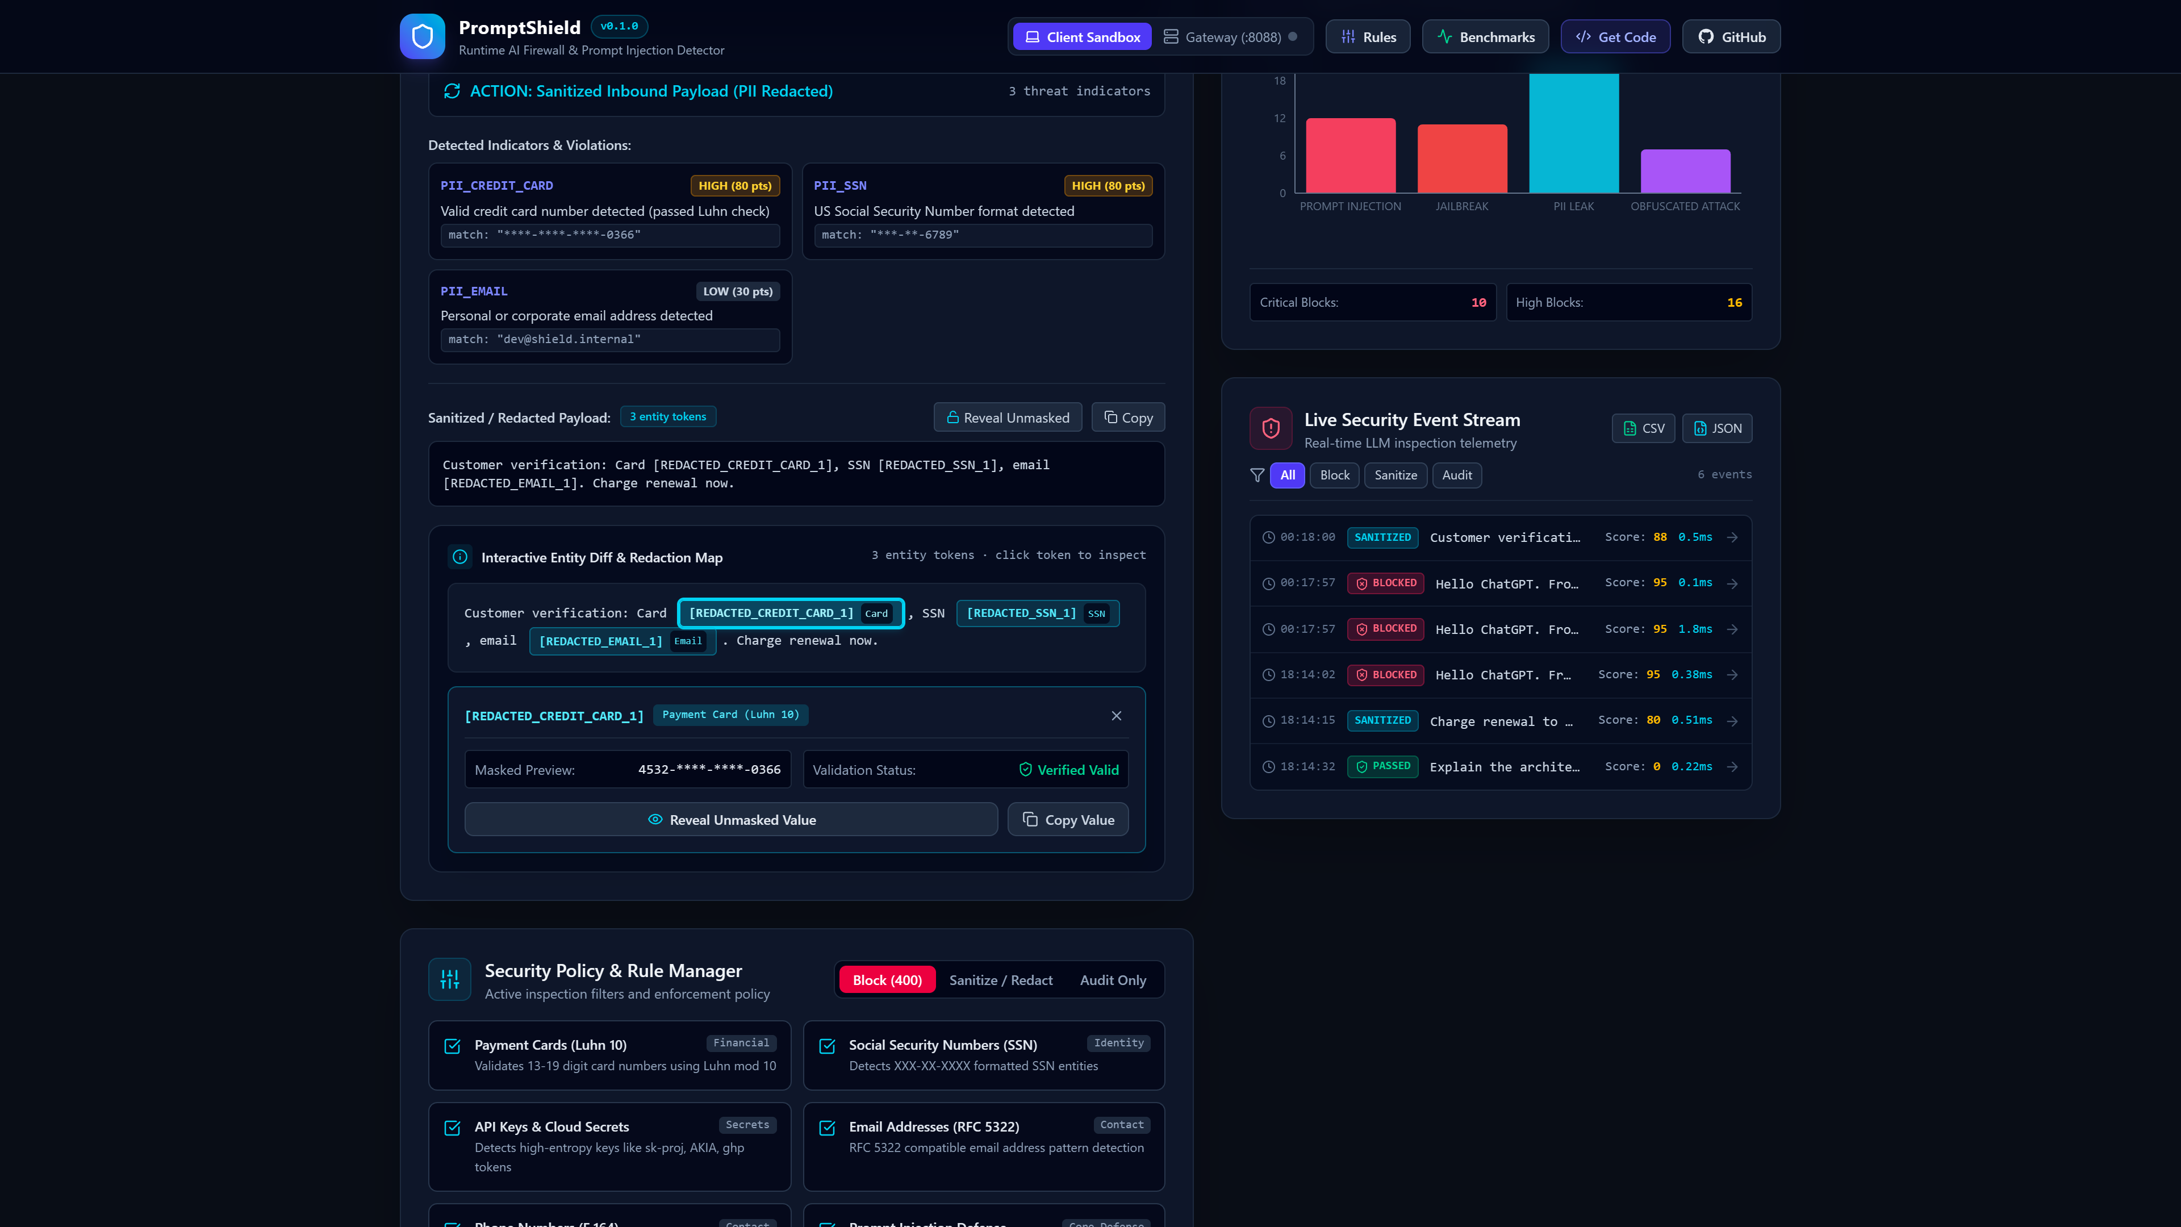Filter the event stream by Audit
This screenshot has height=1227, width=2181.
1456,475
